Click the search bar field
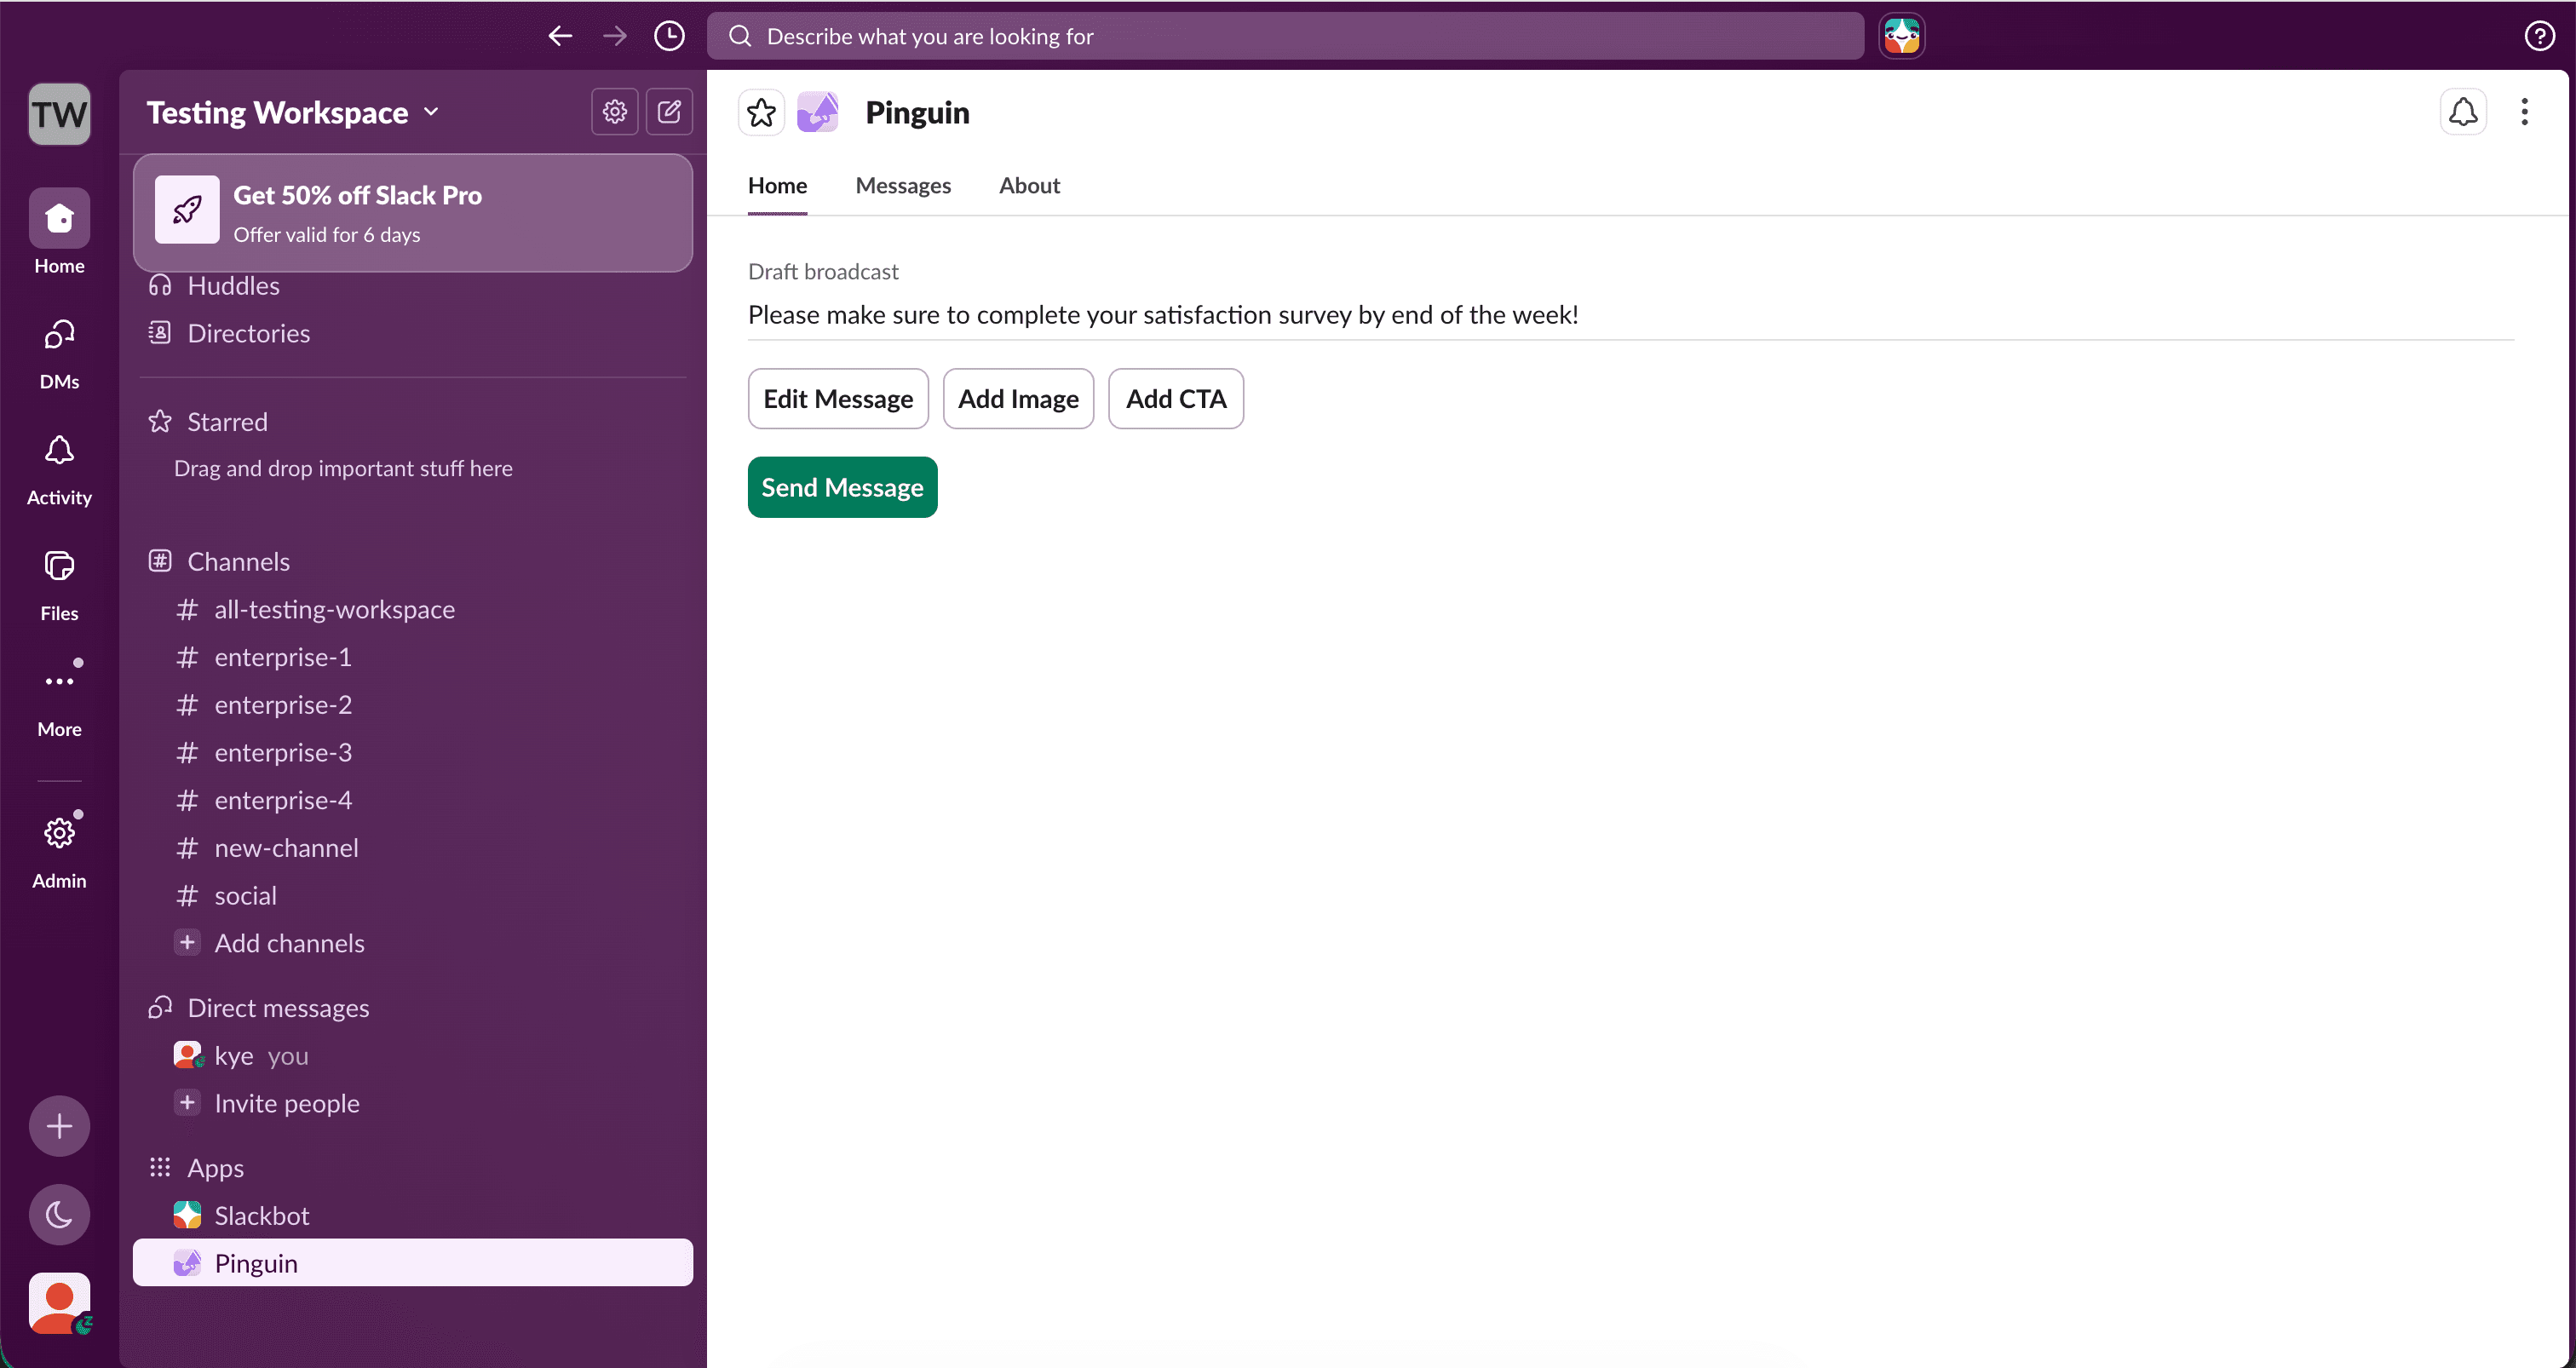This screenshot has height=1368, width=2576. coord(1285,36)
